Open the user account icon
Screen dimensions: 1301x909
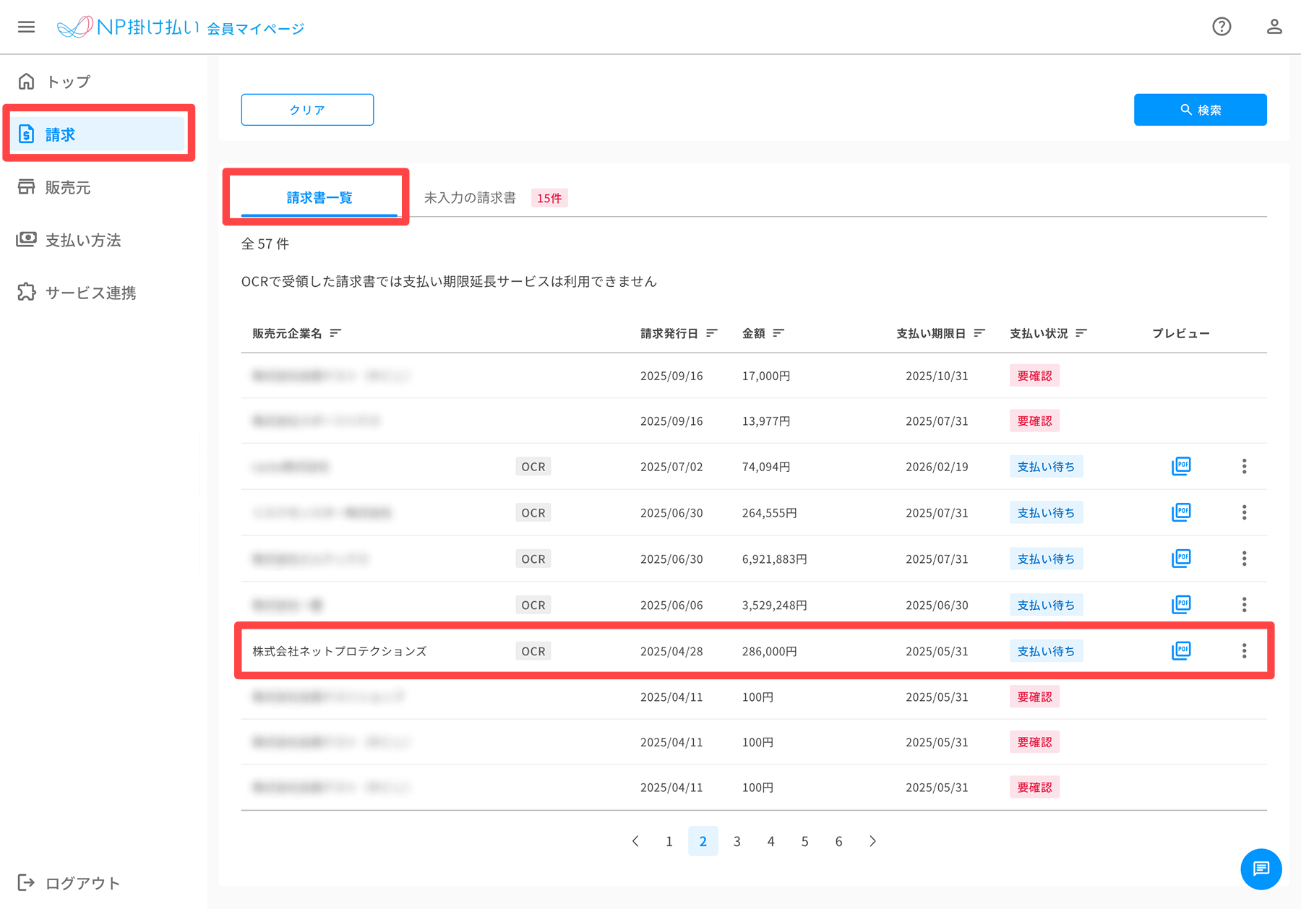pos(1274,27)
